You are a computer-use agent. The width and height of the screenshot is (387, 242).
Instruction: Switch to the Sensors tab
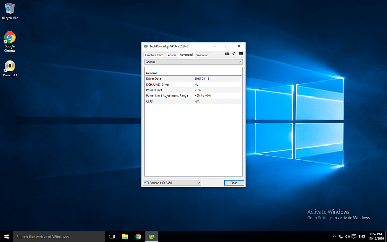[171, 55]
